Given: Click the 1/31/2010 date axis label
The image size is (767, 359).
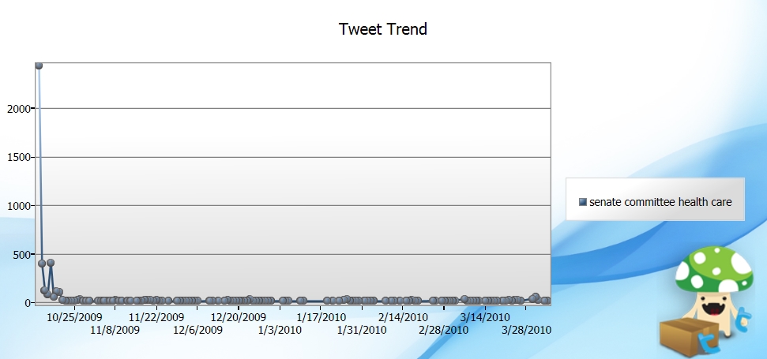Looking at the screenshot, I should tap(362, 330).
